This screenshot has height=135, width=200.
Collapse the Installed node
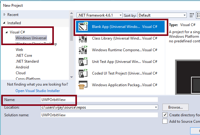(x=4, y=23)
